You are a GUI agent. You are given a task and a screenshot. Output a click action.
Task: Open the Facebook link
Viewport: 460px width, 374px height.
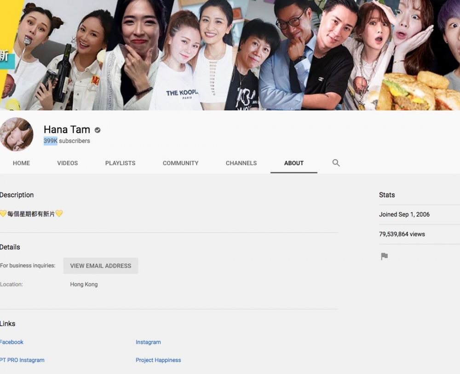[11, 342]
